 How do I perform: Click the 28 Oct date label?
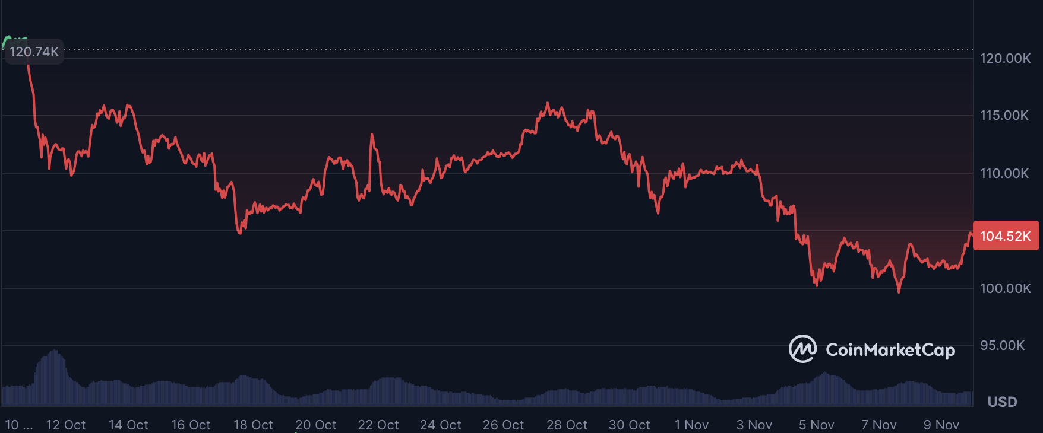coord(567,425)
